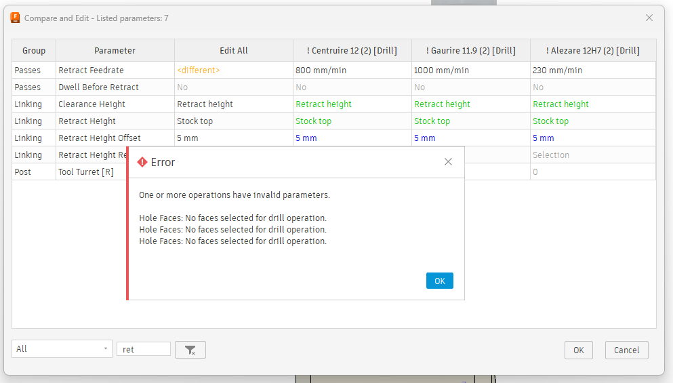Click the 800 mm/min retract feedrate cell

(x=352, y=70)
